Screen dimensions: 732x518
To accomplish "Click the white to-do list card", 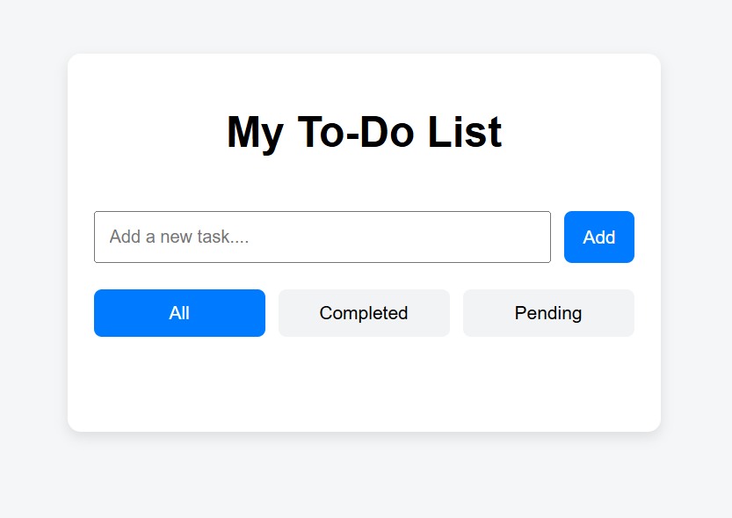I will click(x=364, y=387).
